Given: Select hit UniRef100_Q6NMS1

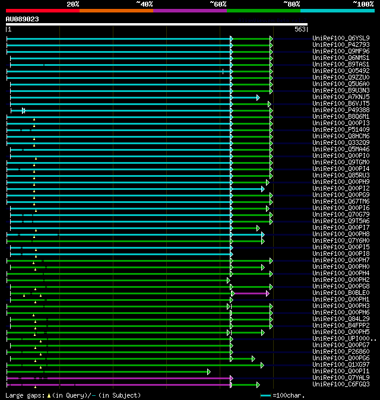Looking at the screenshot, I should [341, 58].
